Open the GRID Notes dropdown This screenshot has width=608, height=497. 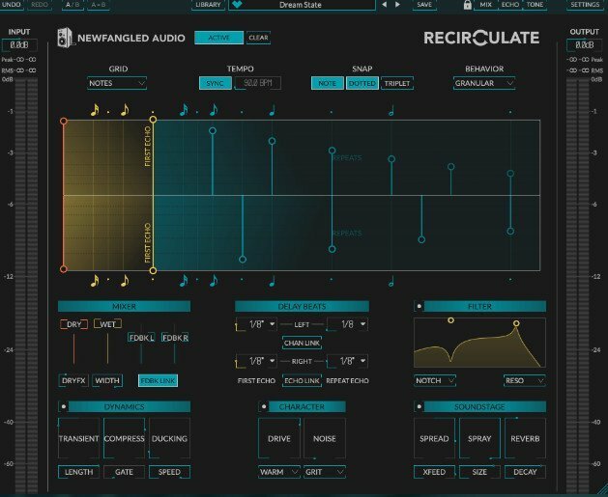(x=117, y=83)
